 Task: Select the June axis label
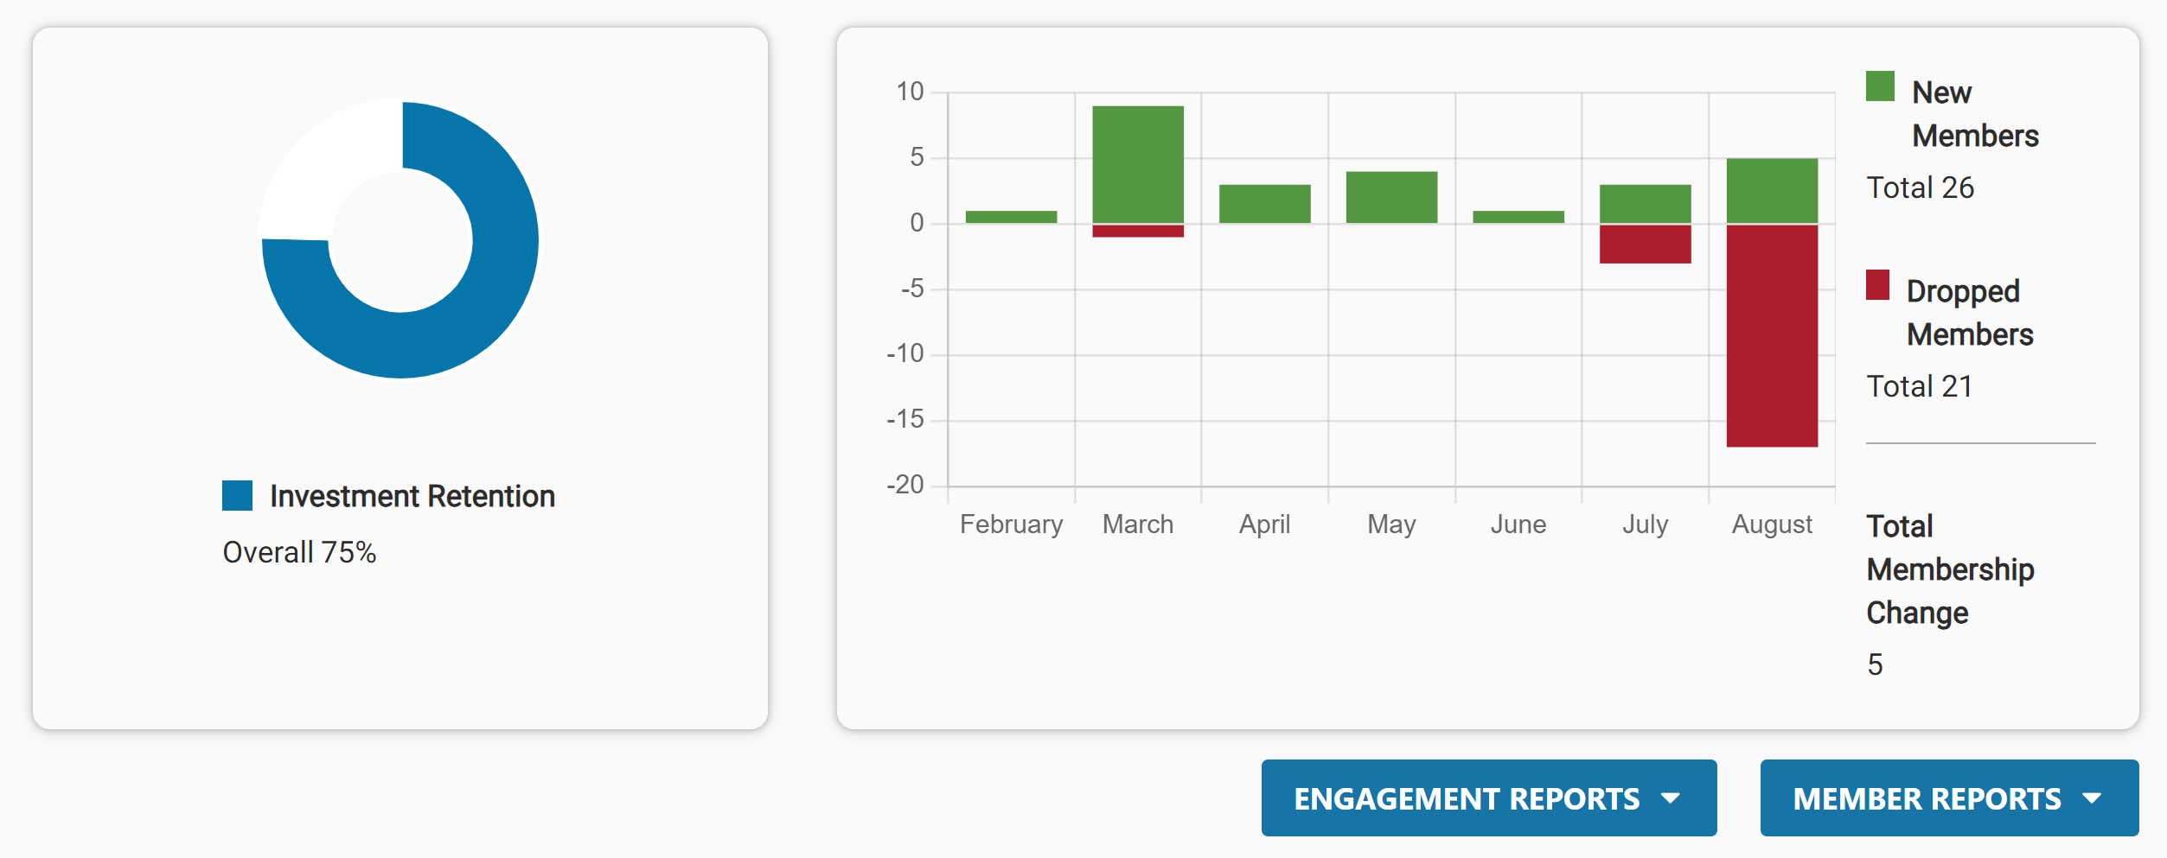pyautogui.click(x=1518, y=523)
